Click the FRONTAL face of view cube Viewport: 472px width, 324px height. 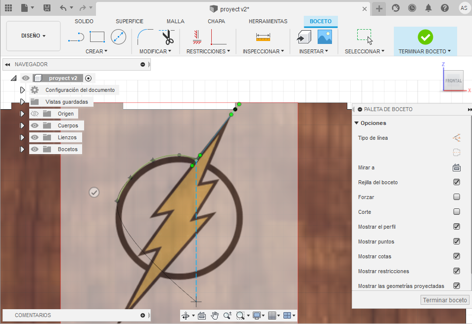tap(453, 81)
